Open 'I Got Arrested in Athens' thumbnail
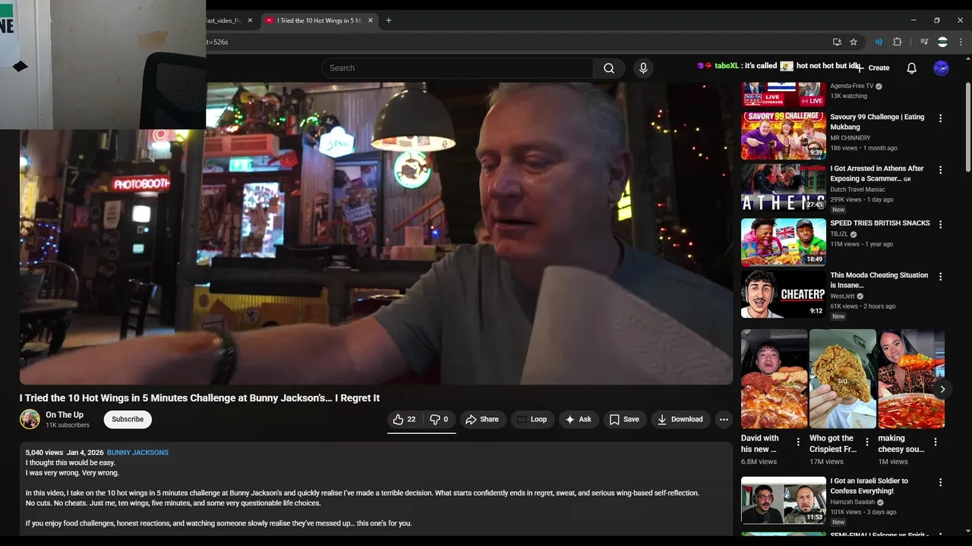 click(783, 187)
